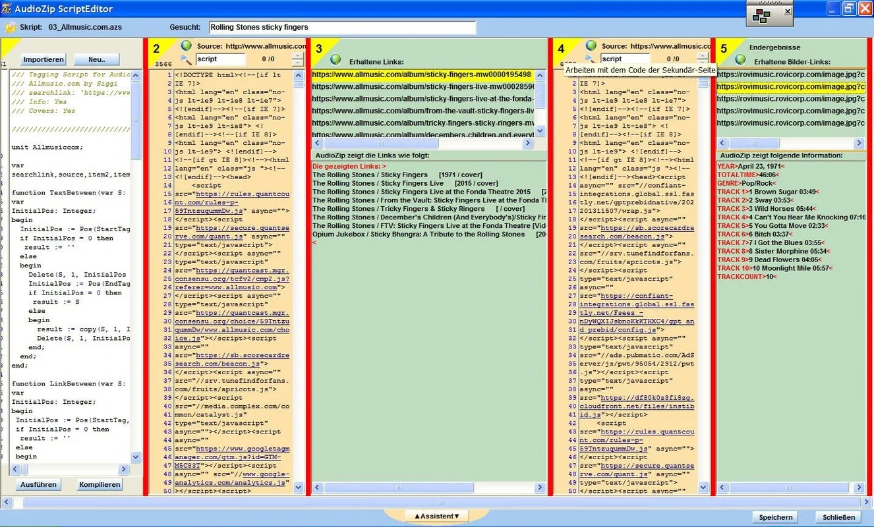874x527 pixels.
Task: Click the script search field in panel 2
Action: coord(219,59)
